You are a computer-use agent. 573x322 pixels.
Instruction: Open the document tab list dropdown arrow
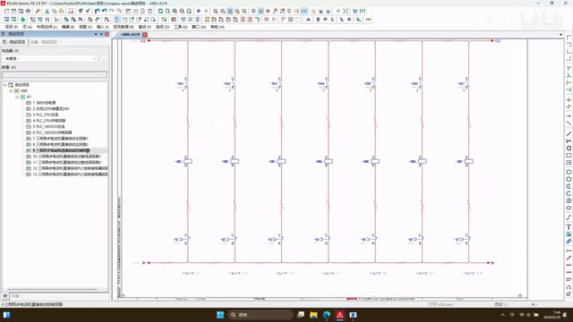(561, 35)
